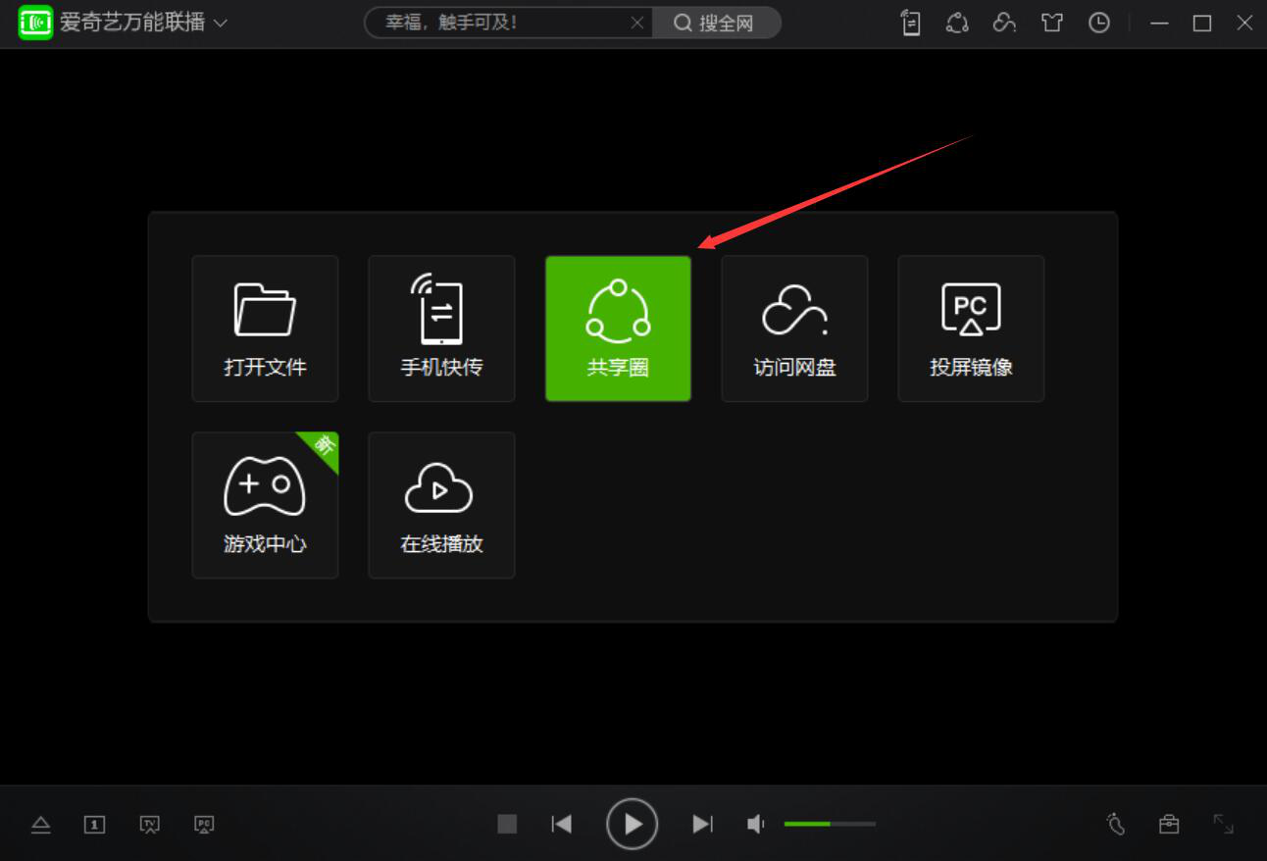The image size is (1267, 861).
Task: Open the share circle icon in the title bar
Action: click(x=957, y=23)
